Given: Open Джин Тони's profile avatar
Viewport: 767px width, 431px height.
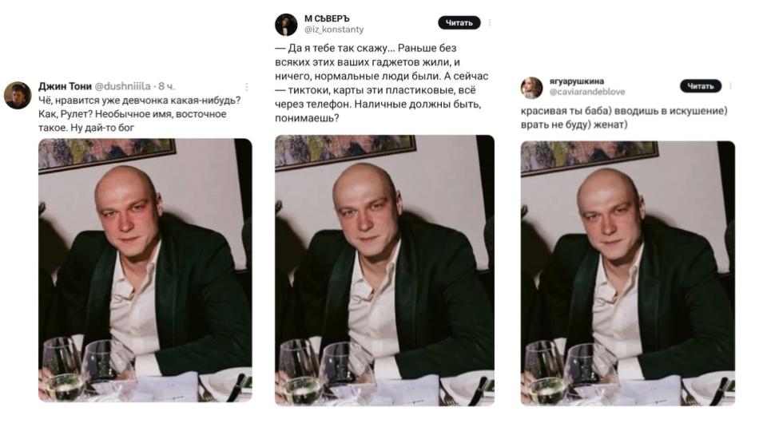Looking at the screenshot, I should click(18, 95).
